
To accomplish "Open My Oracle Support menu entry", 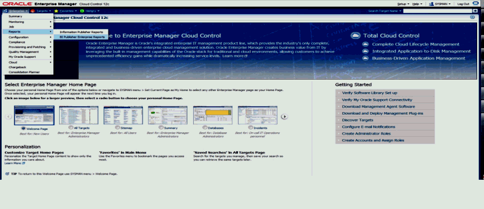I will coord(28,57).
